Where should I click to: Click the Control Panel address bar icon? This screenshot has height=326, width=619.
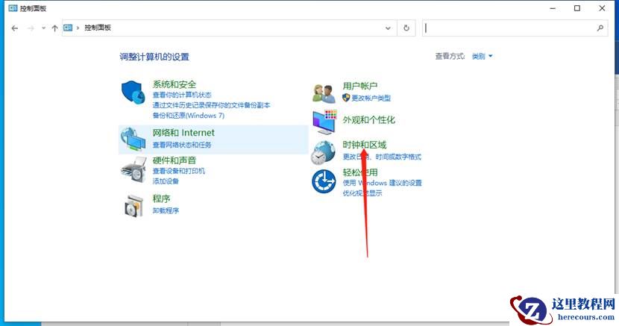[68, 28]
